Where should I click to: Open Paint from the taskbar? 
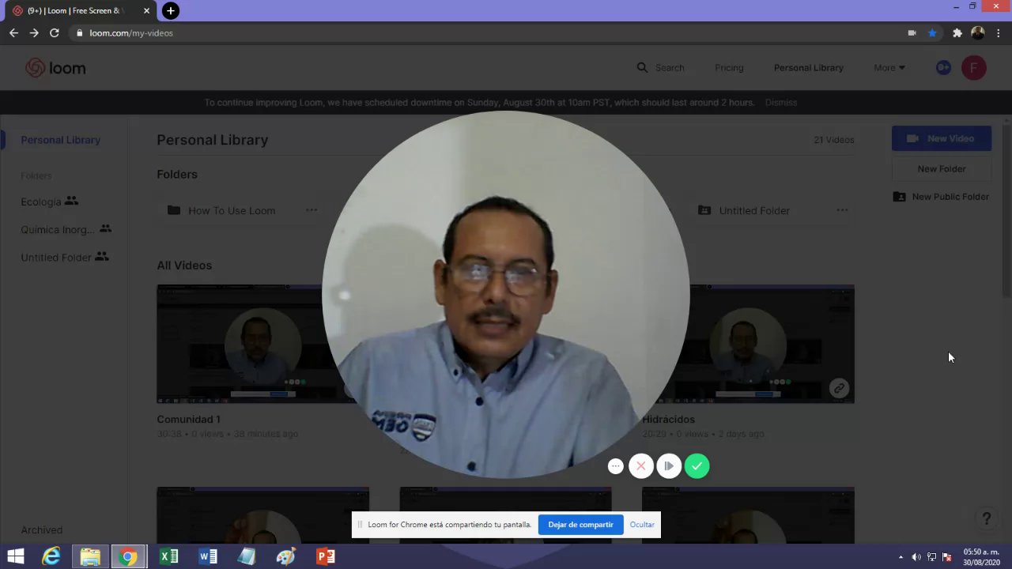[x=286, y=557]
